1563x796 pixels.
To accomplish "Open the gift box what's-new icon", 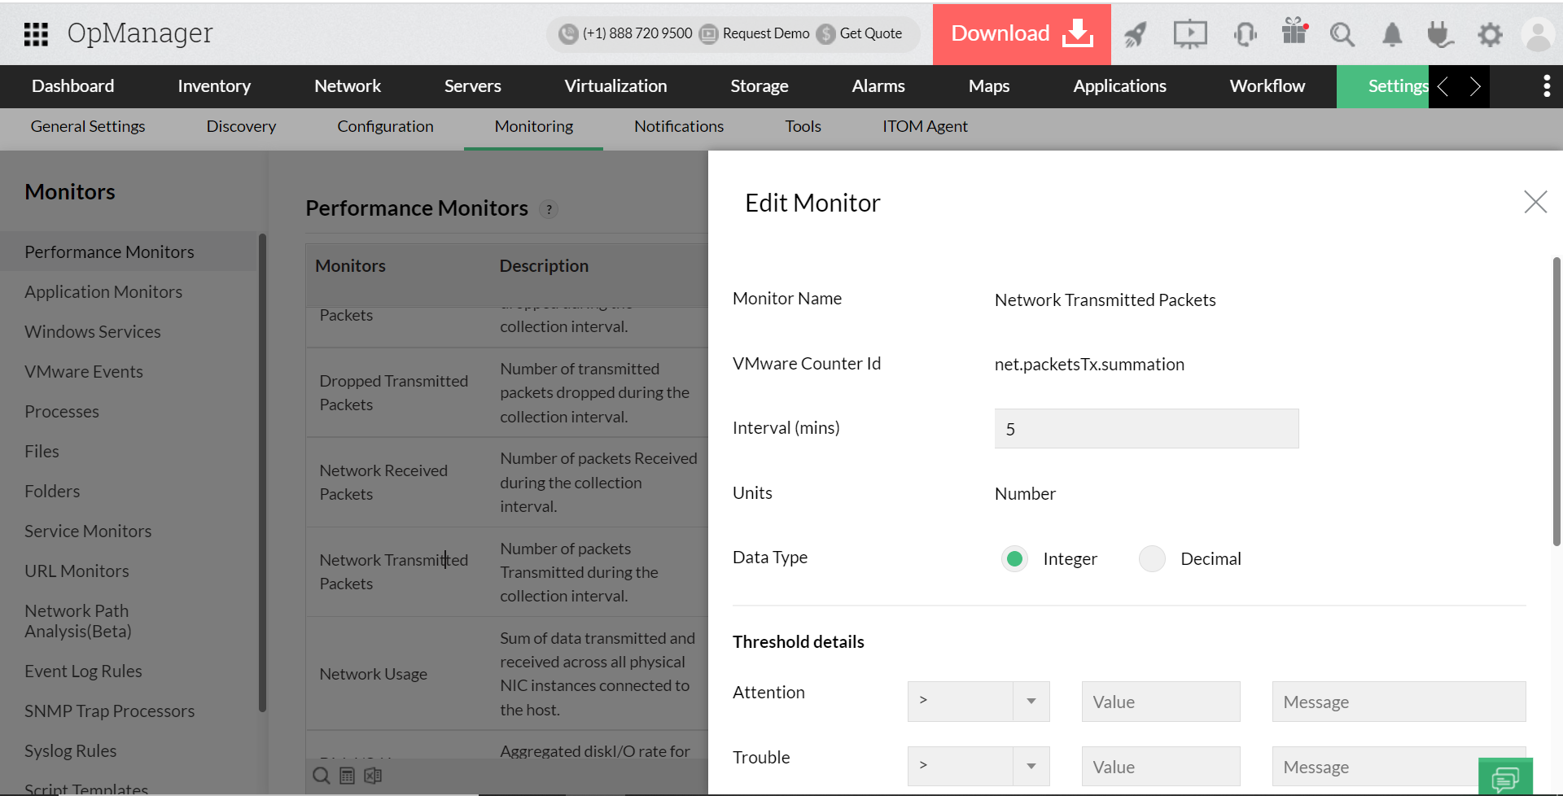I will (x=1294, y=31).
